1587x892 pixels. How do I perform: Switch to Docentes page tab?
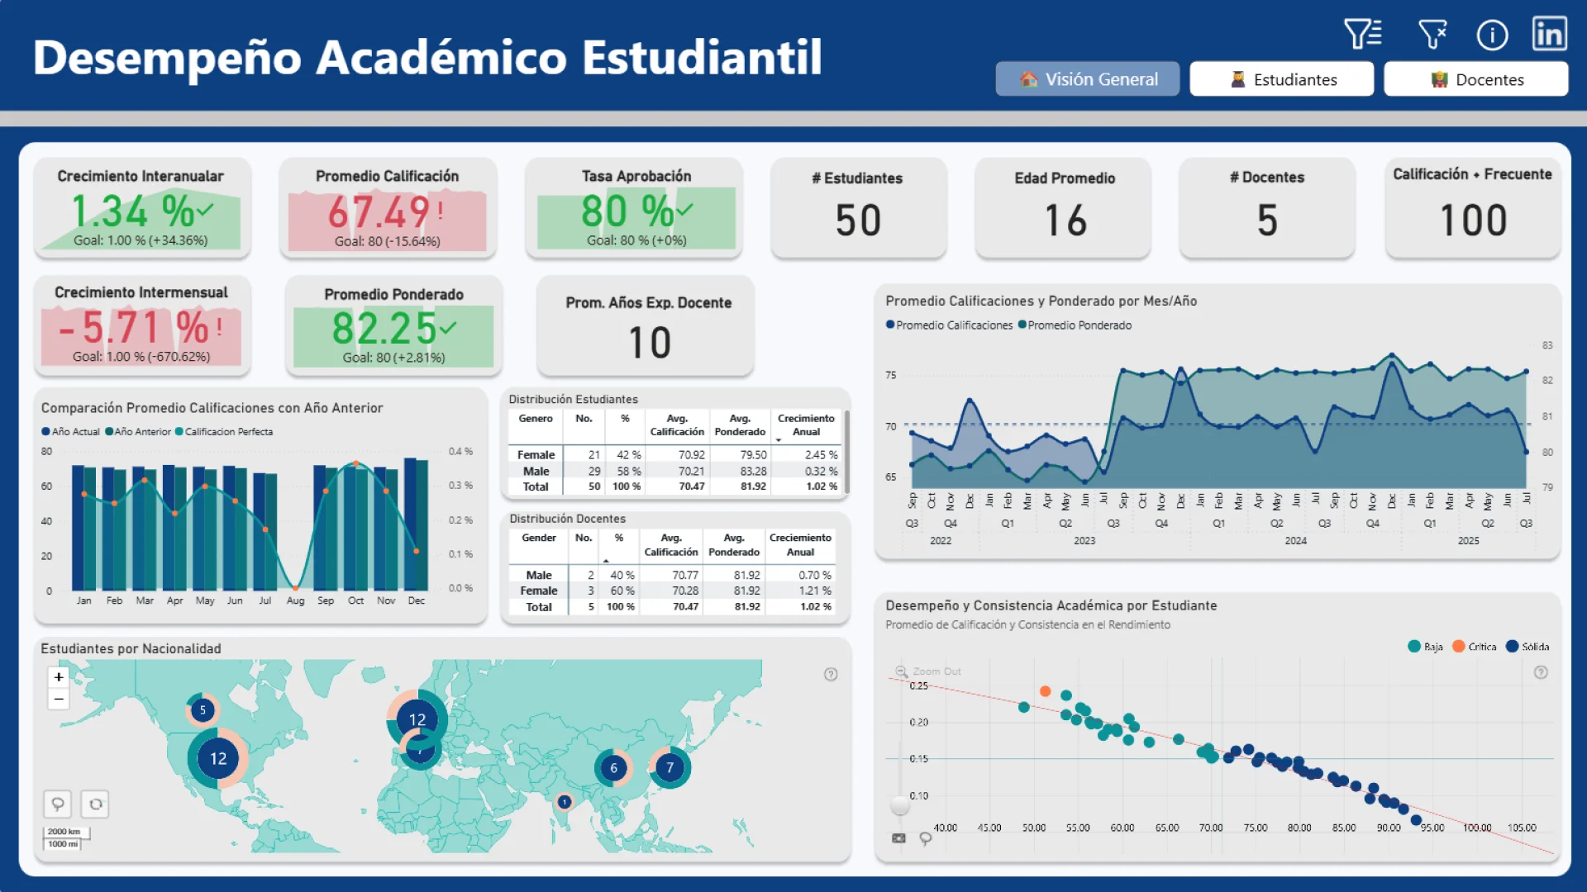(1475, 79)
